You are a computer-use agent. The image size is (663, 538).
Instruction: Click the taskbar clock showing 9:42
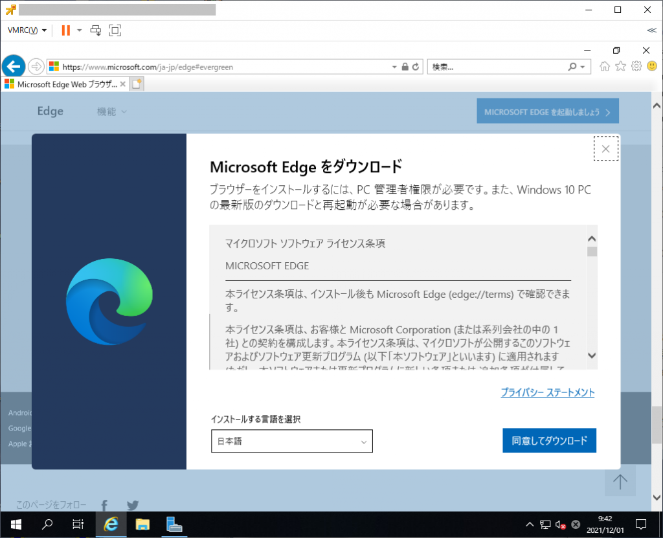point(605,524)
